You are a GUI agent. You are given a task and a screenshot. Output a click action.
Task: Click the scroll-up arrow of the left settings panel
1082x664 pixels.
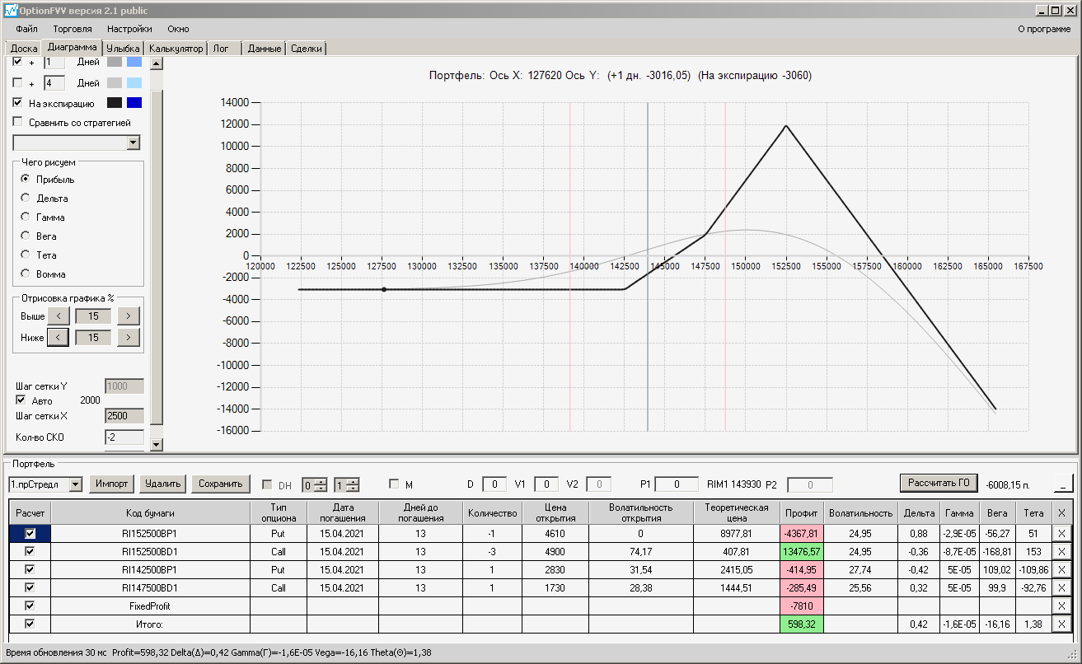point(157,63)
